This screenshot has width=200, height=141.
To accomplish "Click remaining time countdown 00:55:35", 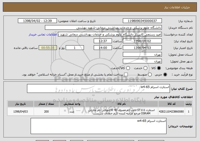I will click(x=48, y=48).
